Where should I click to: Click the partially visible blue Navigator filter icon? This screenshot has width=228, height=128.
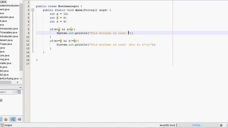pyautogui.click(x=1, y=119)
